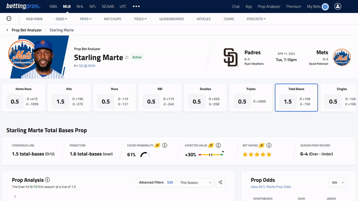Expand the Podcasts menu
This screenshot has width=358, height=201.
(x=256, y=19)
